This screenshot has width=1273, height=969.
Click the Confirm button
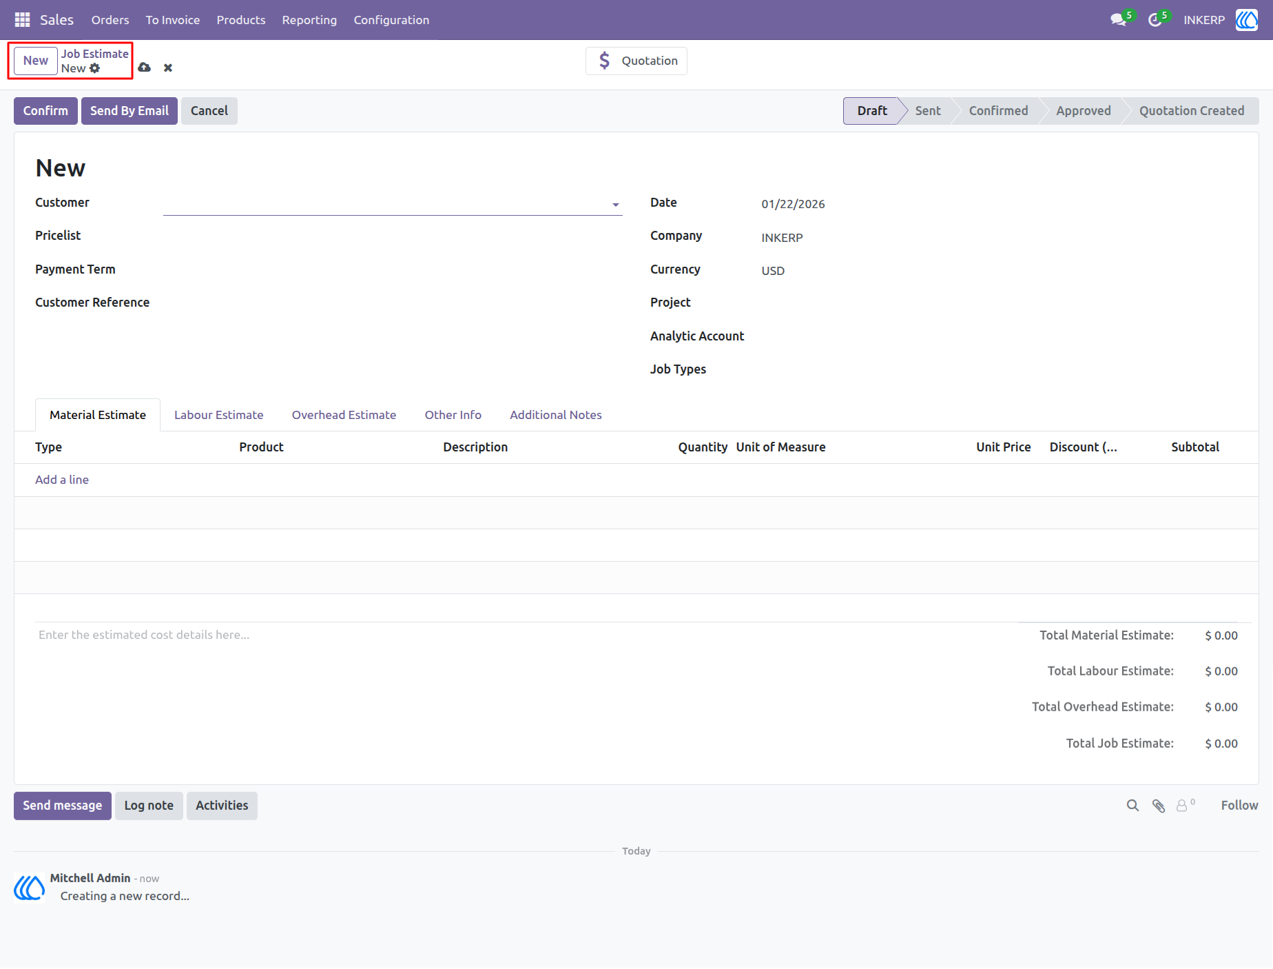[x=45, y=111]
